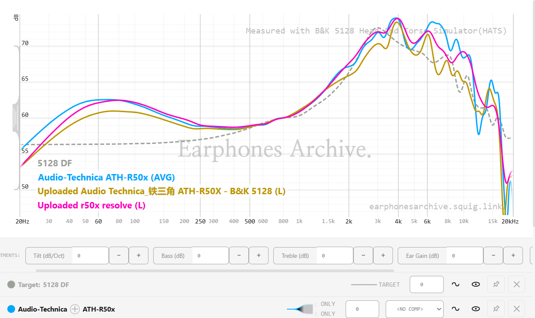
Task: Click the baseline wave icon in Target row
Action: tap(455, 284)
